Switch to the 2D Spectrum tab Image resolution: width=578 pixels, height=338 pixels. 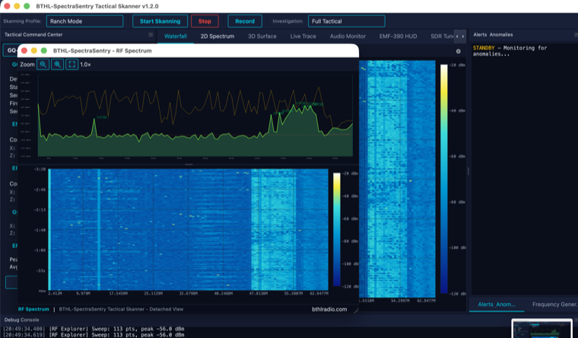[x=217, y=37]
